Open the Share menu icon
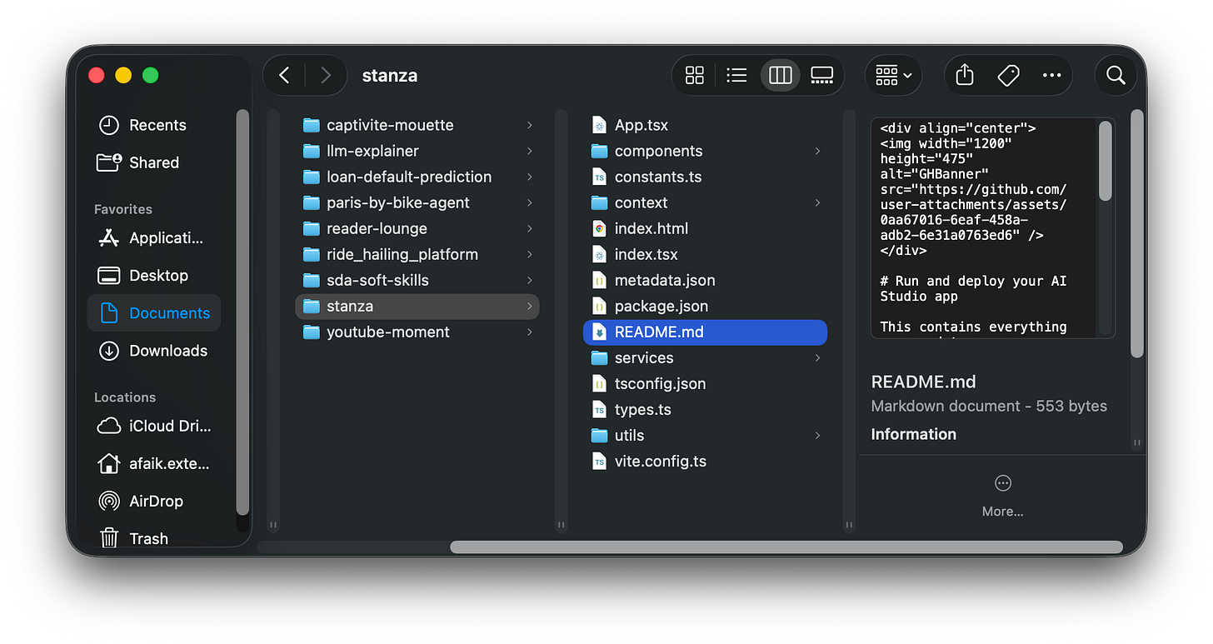The width and height of the screenshot is (1213, 644). tap(964, 75)
